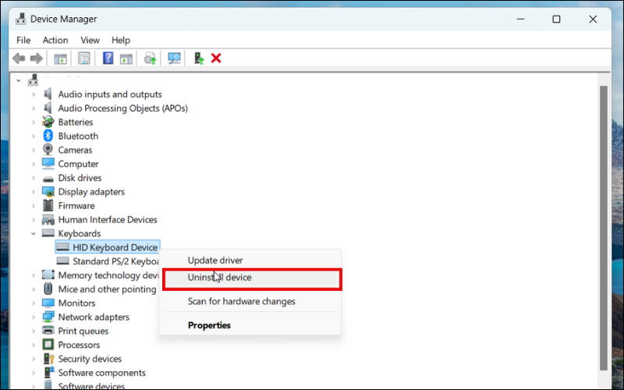Click the Disk drives icon
Image resolution: width=624 pixels, height=390 pixels.
(48, 179)
